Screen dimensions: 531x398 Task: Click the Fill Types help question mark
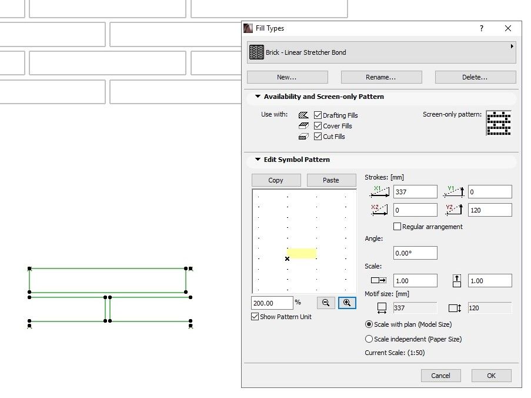pyautogui.click(x=481, y=28)
